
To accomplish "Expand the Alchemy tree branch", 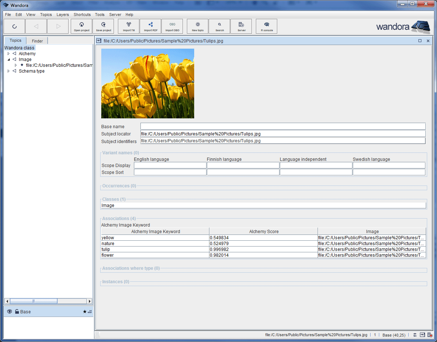I will point(9,53).
